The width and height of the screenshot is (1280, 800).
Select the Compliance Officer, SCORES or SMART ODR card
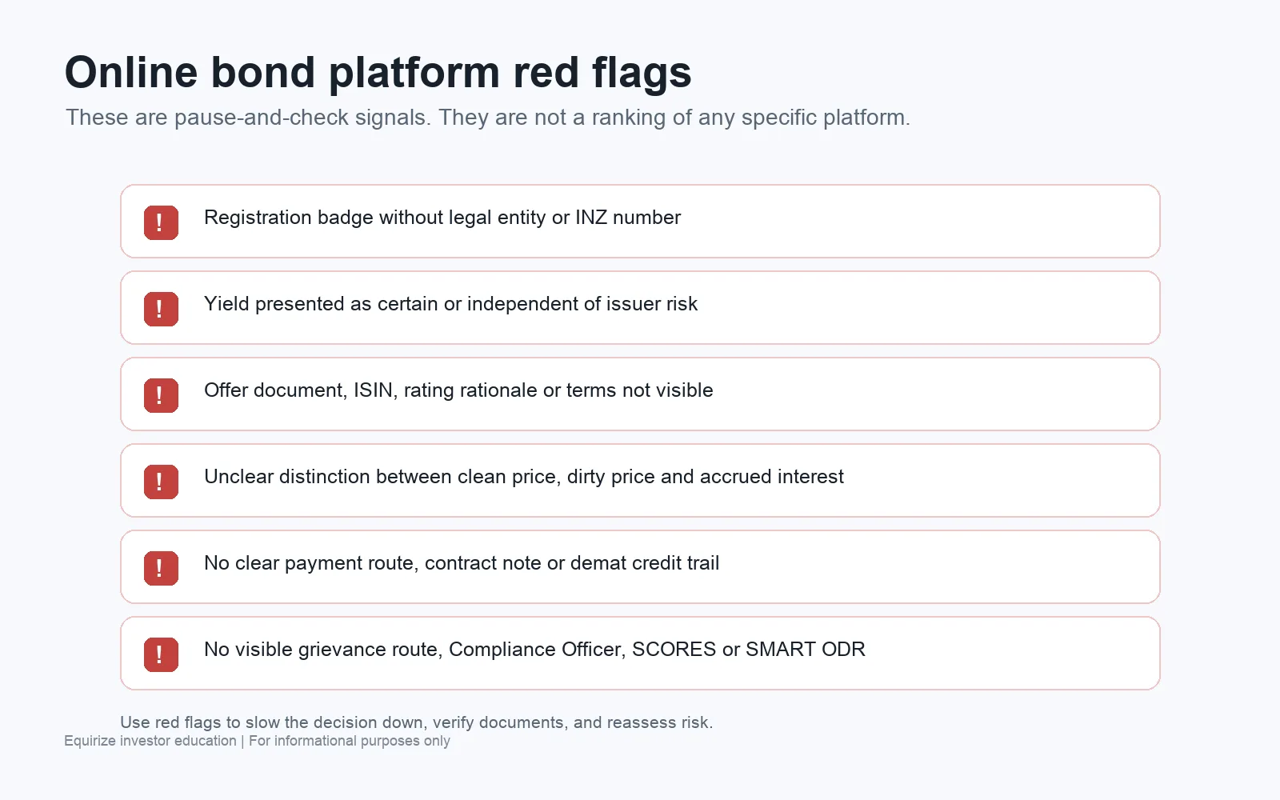point(640,654)
